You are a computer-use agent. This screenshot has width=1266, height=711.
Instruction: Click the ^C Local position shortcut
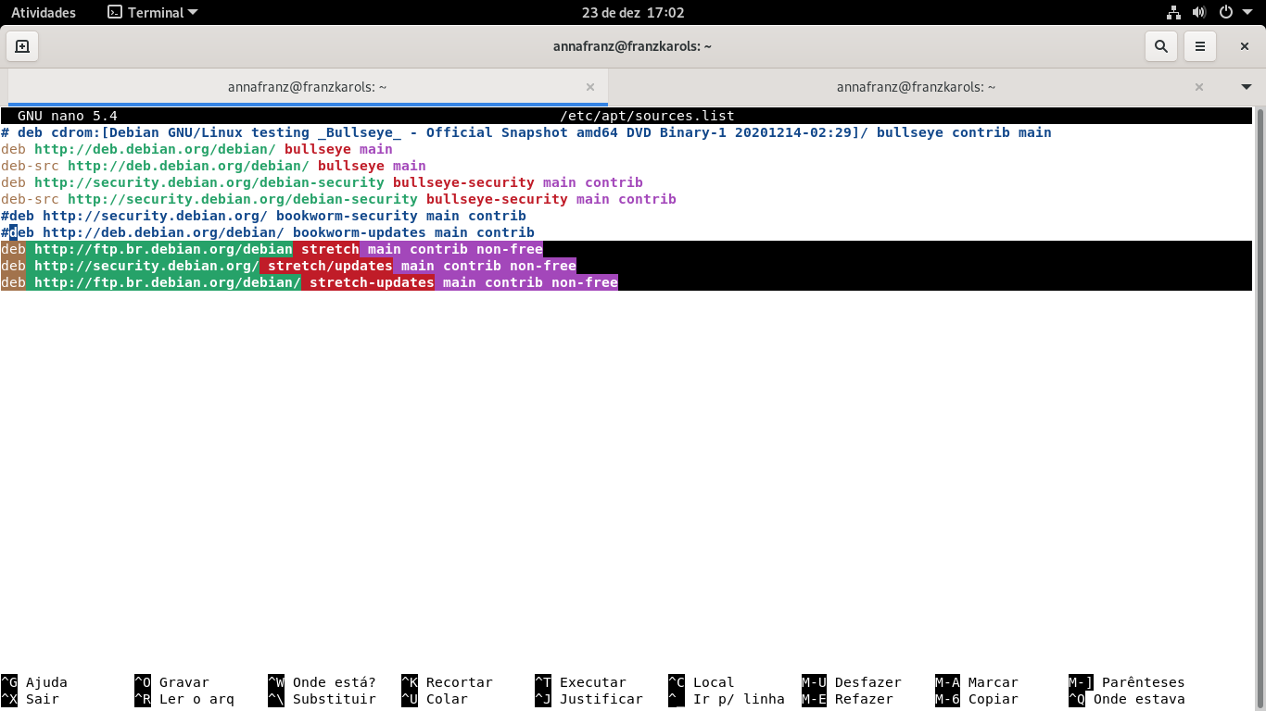tap(702, 682)
